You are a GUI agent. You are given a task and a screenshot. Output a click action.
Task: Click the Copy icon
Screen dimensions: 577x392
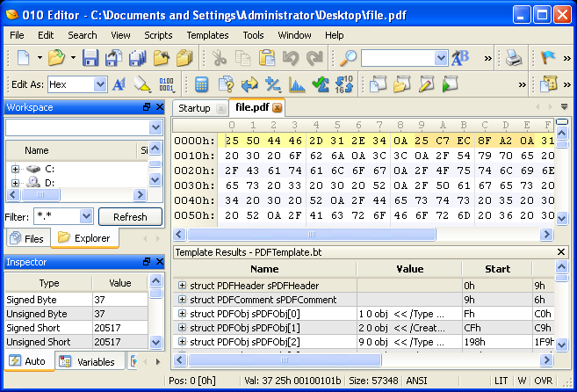click(x=243, y=58)
